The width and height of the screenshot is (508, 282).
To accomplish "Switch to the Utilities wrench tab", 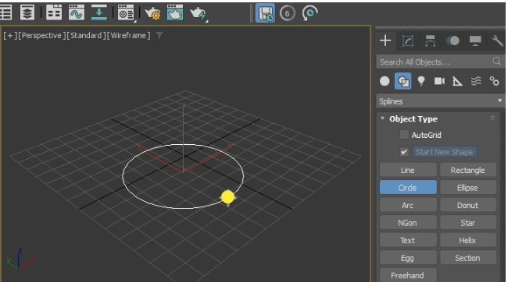I will click(497, 41).
